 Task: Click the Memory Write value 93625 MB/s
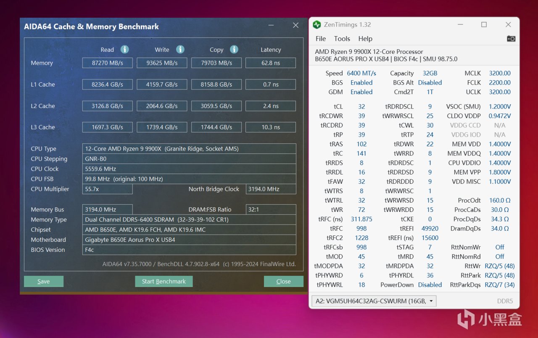[162, 63]
